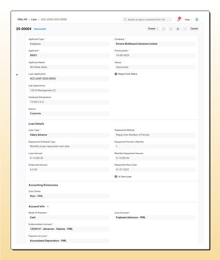The width and height of the screenshot is (220, 260).
Task: Focus the search or type a command box
Action: coord(147,20)
